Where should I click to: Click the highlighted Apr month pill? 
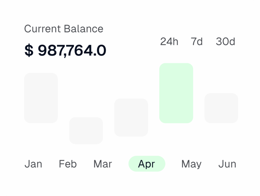coord(147,164)
